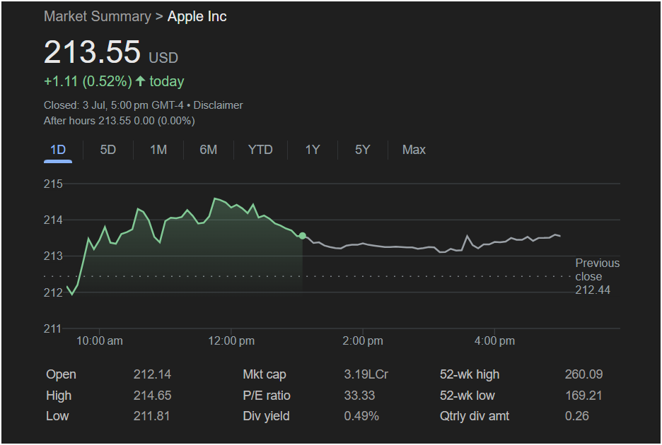Click the Open value 212.14

tap(152, 374)
